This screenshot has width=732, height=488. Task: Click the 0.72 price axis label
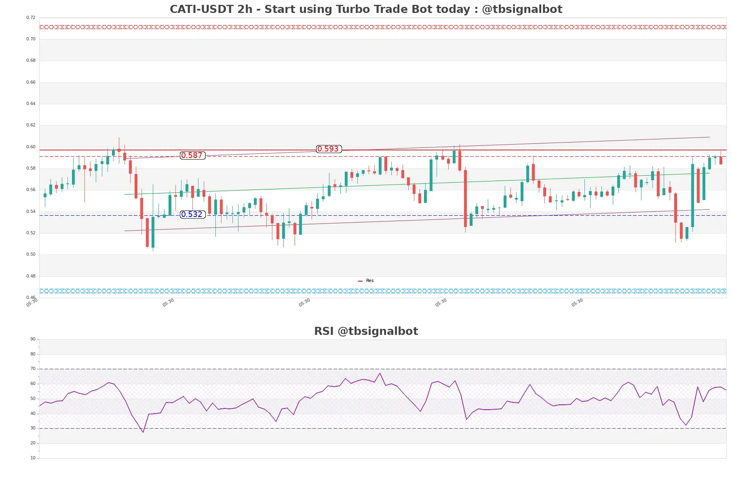pyautogui.click(x=31, y=18)
